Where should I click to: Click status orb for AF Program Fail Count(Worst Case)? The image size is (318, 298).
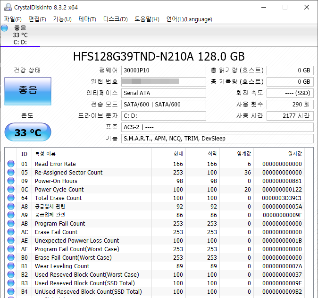click(x=11, y=249)
